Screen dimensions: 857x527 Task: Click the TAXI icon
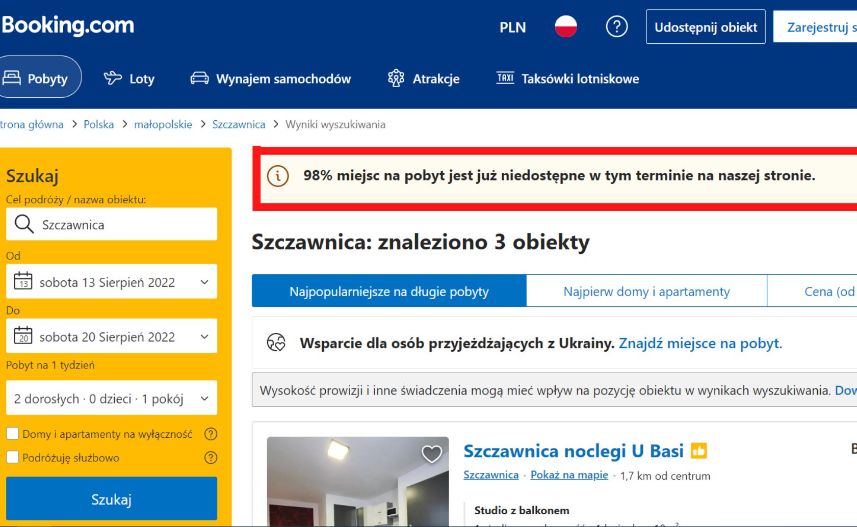505,78
